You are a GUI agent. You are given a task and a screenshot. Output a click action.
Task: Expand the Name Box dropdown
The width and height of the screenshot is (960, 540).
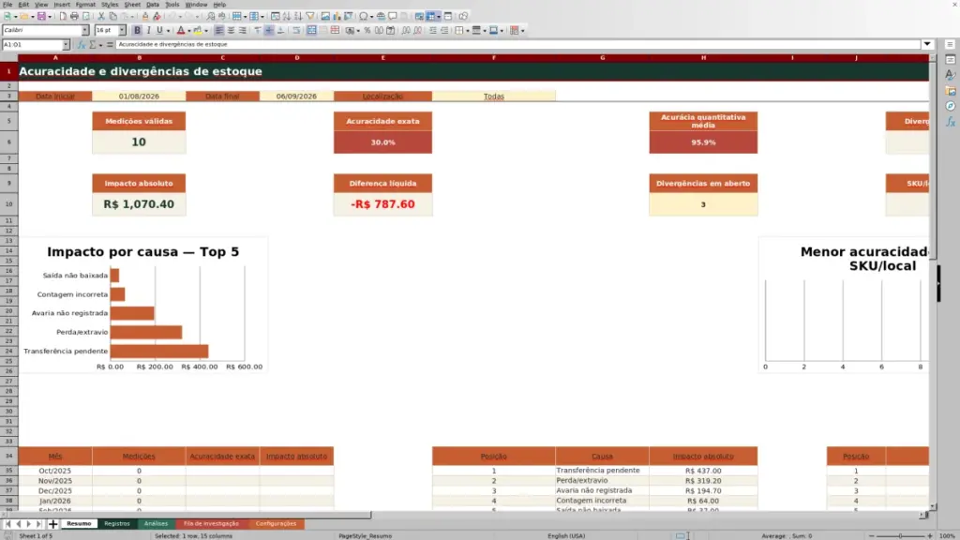[x=67, y=45]
